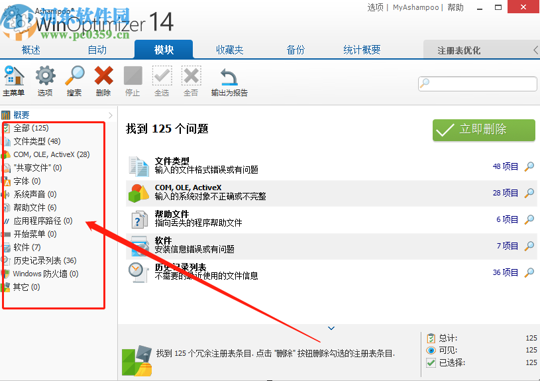
Task: Open 帮助 link in title bar
Action: [455, 7]
